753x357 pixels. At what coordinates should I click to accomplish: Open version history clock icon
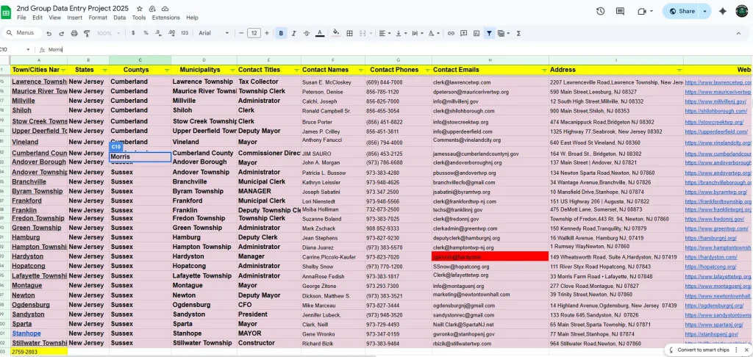click(x=601, y=11)
